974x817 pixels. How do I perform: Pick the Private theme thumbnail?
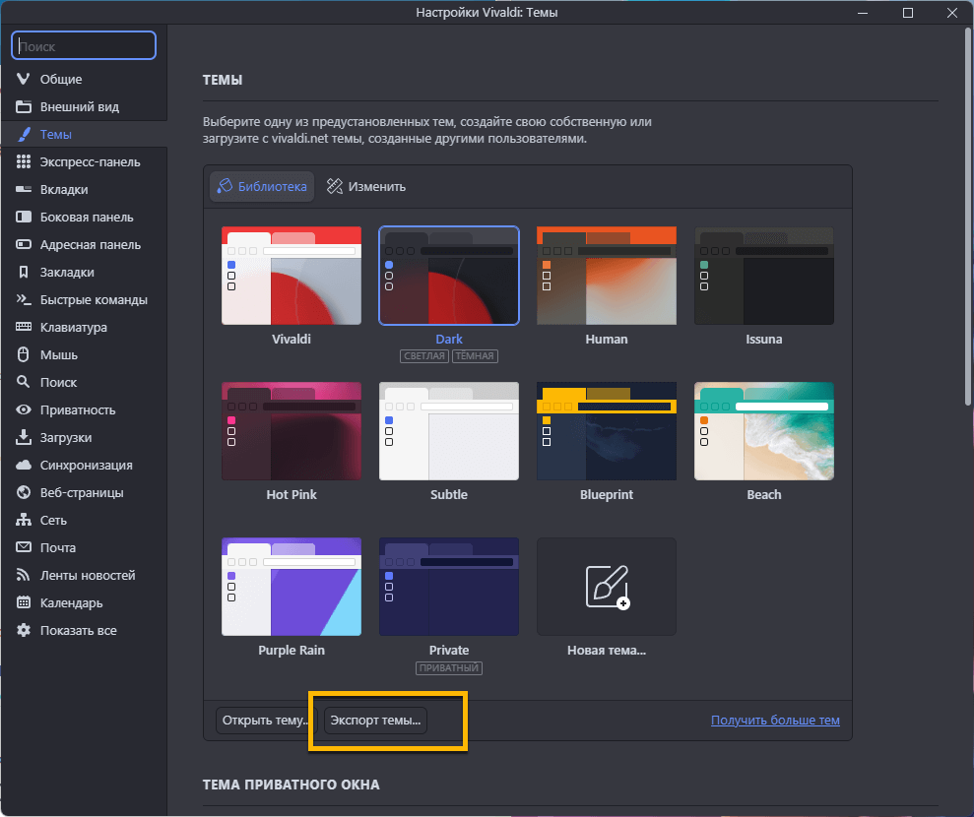[x=449, y=587]
